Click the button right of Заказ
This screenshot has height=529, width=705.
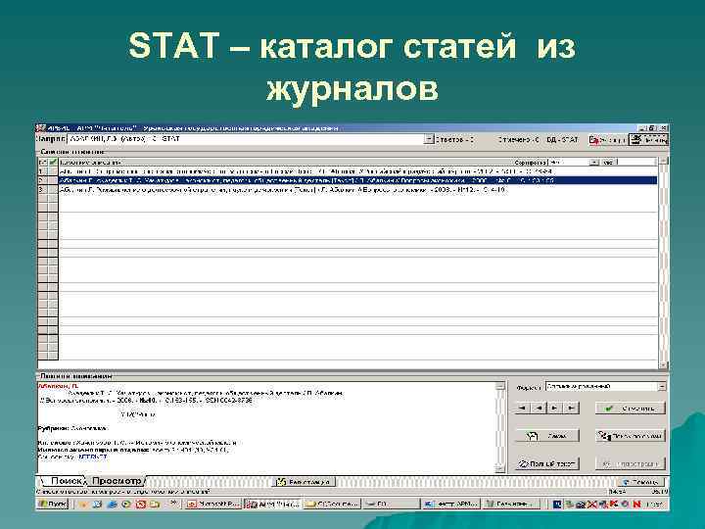(631, 436)
